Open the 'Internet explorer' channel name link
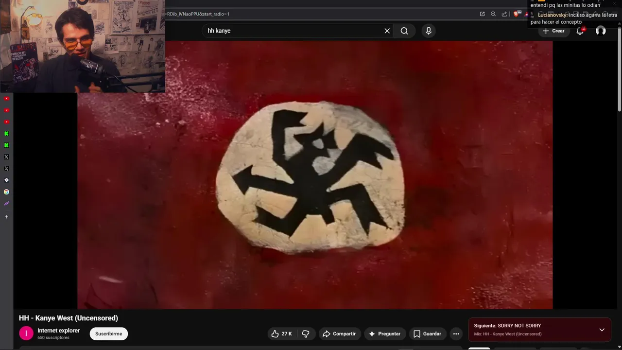This screenshot has width=622, height=350. coord(59,331)
